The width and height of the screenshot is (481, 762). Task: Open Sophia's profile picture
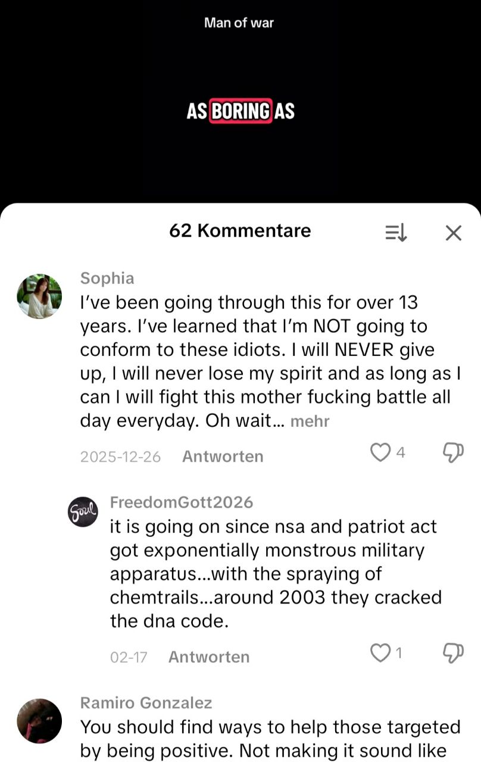(x=39, y=296)
